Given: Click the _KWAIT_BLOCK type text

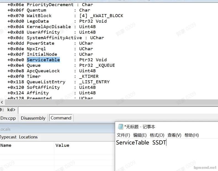Looking at the screenshot, I should [x=107, y=16].
